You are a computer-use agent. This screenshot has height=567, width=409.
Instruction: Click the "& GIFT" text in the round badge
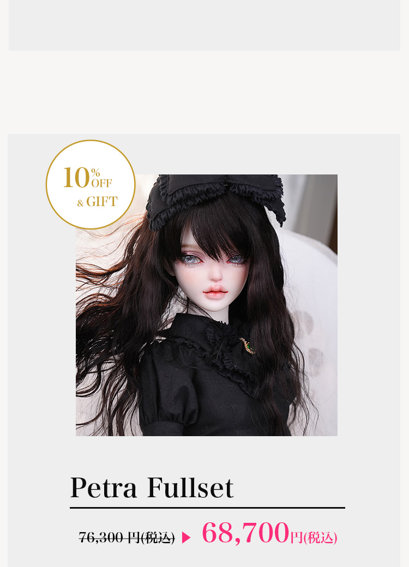97,202
